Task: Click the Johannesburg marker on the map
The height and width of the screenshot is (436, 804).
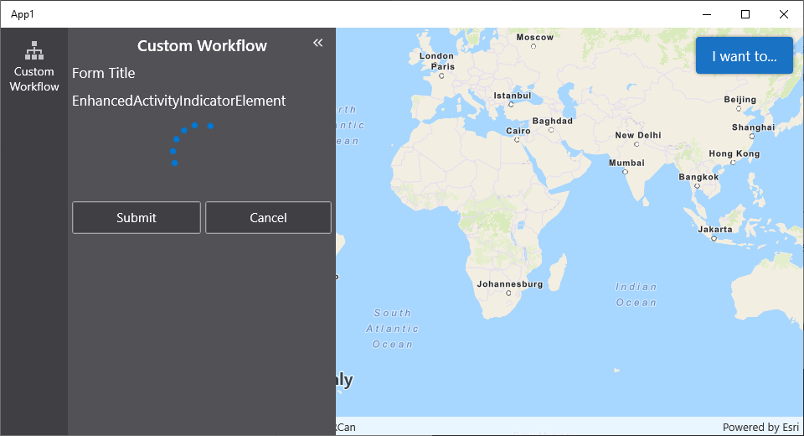Action: click(508, 293)
